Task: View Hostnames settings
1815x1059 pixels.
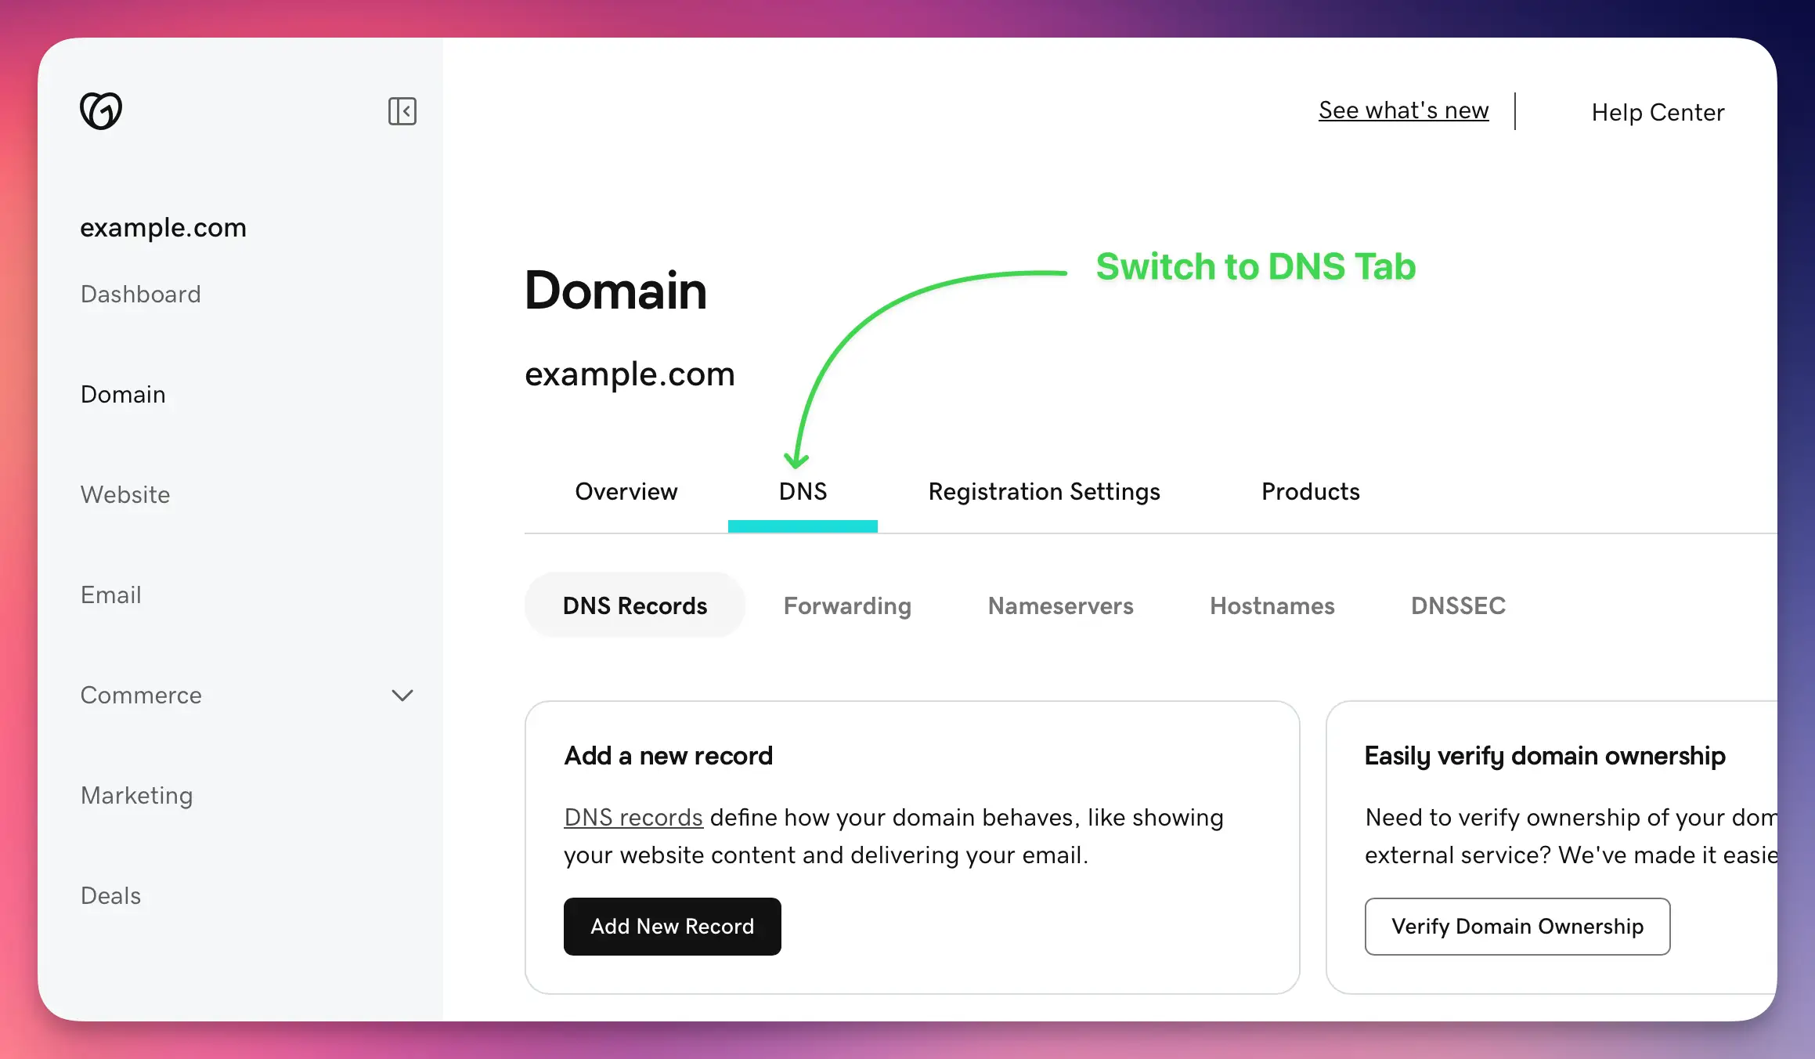Action: pos(1272,605)
